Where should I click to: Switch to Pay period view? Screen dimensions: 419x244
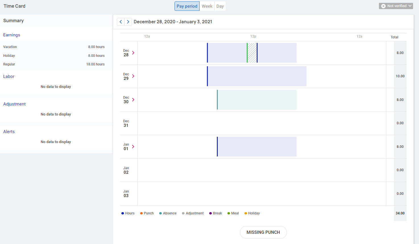pyautogui.click(x=187, y=6)
